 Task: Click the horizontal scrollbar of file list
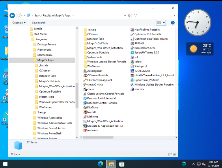(x=98, y=137)
